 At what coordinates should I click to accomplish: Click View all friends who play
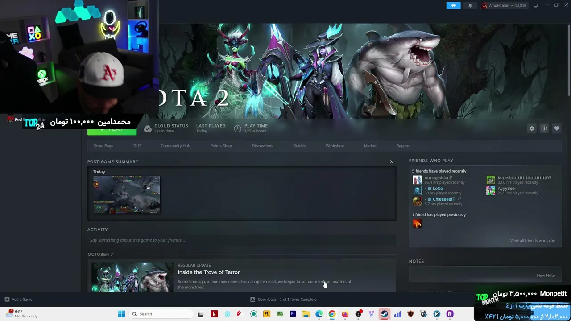pos(532,241)
